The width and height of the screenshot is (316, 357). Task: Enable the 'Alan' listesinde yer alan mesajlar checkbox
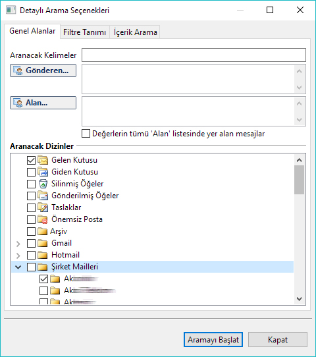pos(86,134)
